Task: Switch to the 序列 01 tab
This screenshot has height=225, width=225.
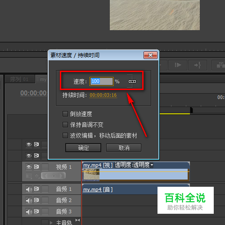Action: tap(19, 79)
